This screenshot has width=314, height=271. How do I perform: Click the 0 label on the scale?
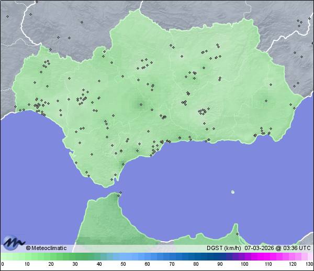[3, 264]
